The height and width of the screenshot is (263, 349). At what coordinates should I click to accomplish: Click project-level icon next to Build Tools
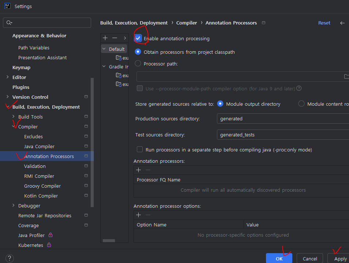[x=86, y=116]
